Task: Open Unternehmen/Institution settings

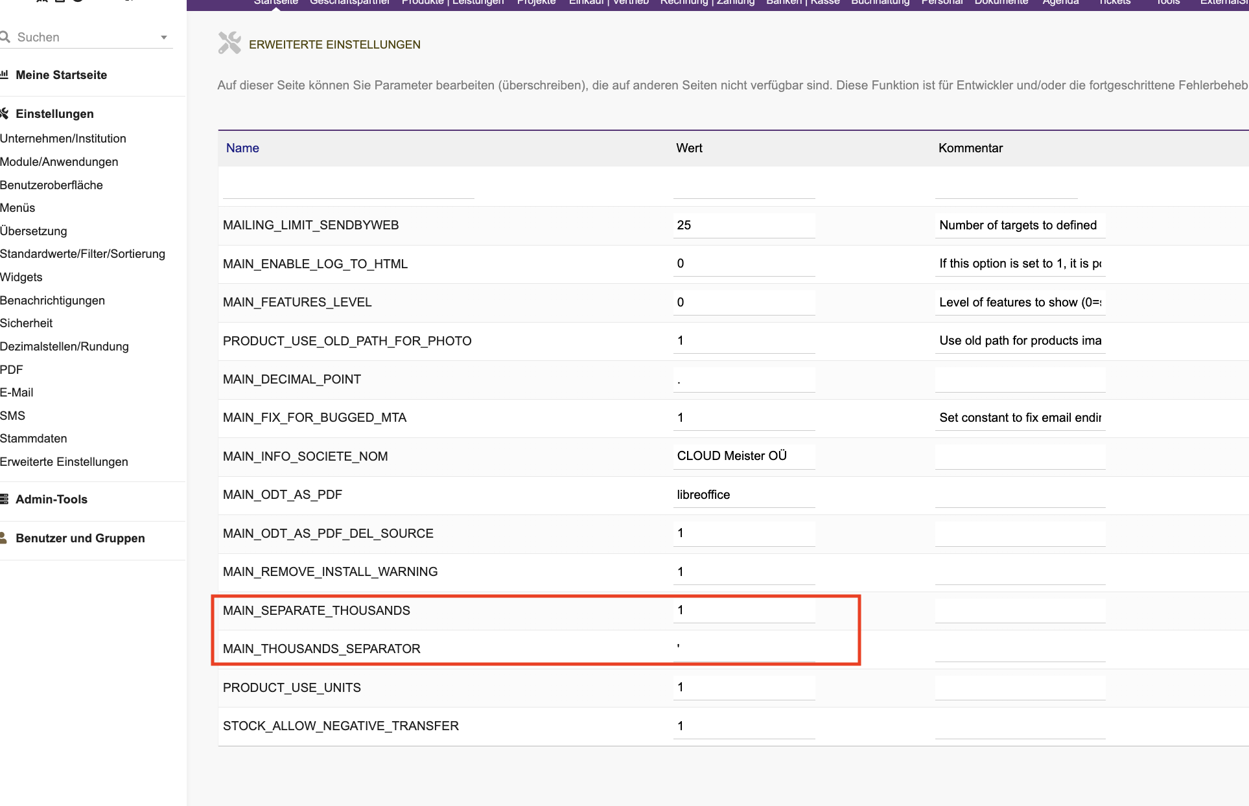Action: coord(63,139)
